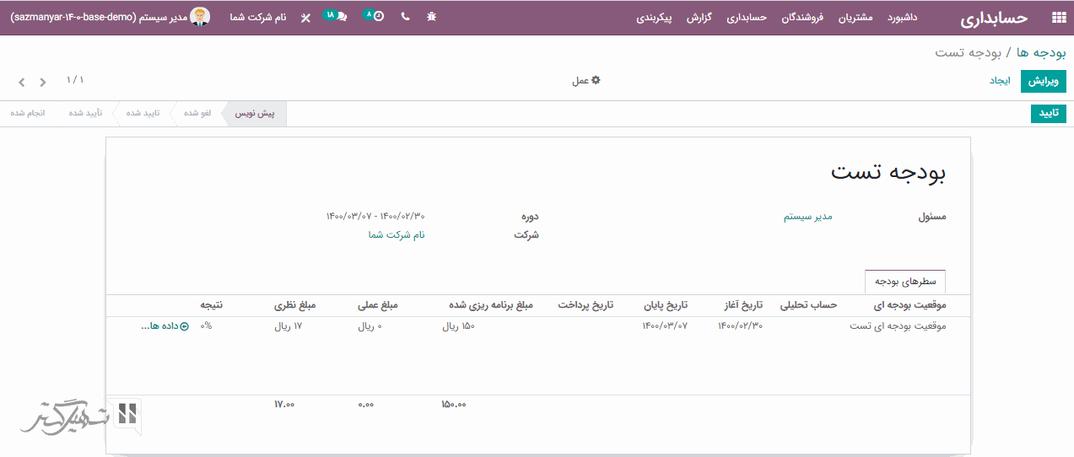Select the لغو شده status stage
1074x457 pixels.
[197, 113]
